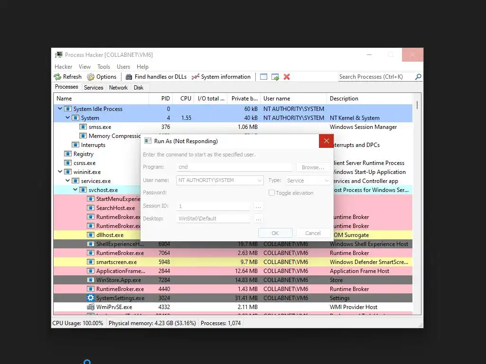486x364 pixels.
Task: Click the search magnifier icon
Action: (x=418, y=76)
